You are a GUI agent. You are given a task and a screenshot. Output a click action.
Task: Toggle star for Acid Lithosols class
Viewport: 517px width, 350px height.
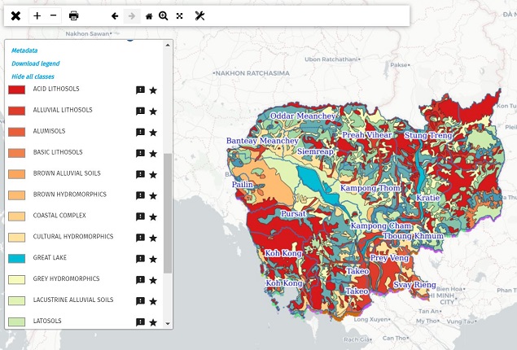(153, 90)
